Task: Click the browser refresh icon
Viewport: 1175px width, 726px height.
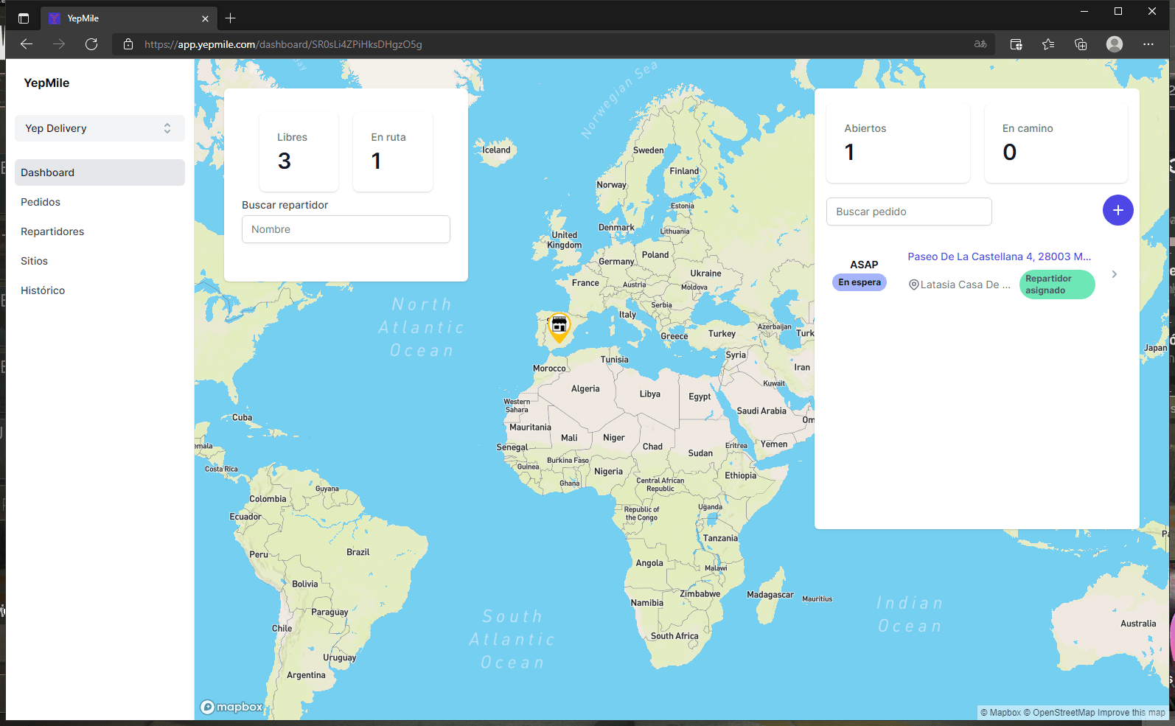Action: pyautogui.click(x=91, y=44)
